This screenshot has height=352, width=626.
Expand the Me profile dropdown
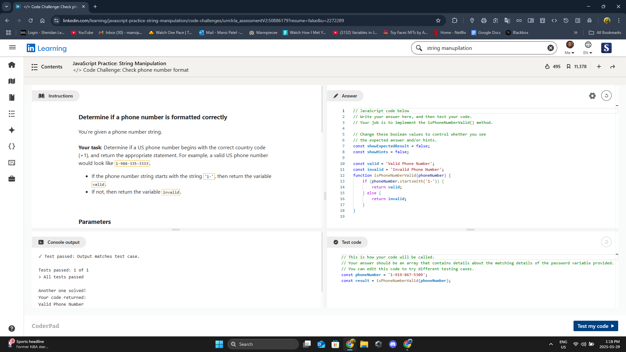click(x=570, y=48)
